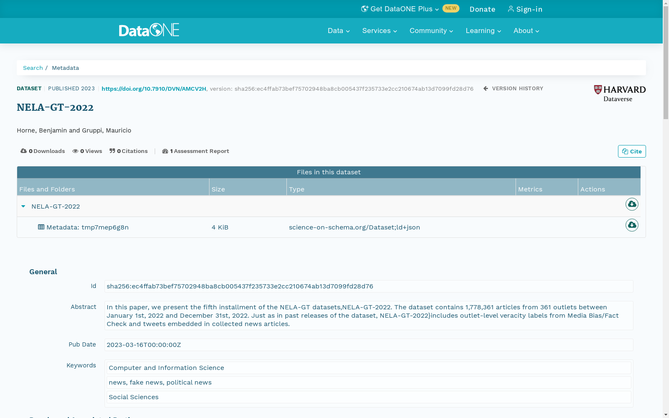Click the 0 Downloads text

click(x=47, y=151)
